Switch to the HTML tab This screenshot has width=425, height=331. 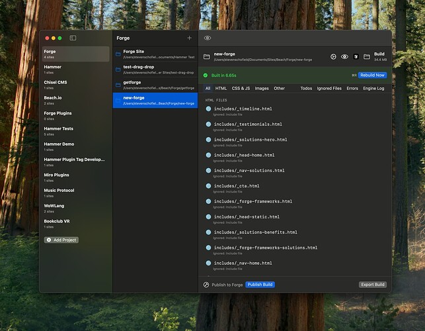coord(221,89)
